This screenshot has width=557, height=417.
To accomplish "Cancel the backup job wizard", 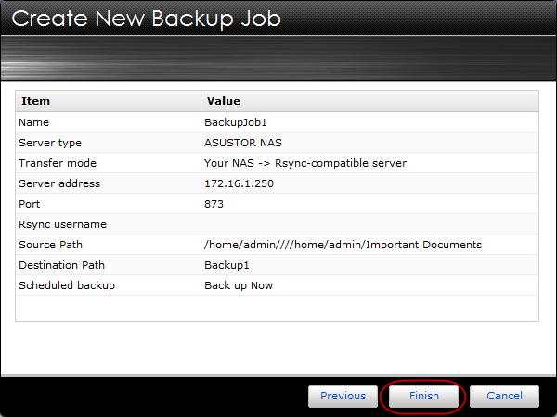I will [x=504, y=396].
